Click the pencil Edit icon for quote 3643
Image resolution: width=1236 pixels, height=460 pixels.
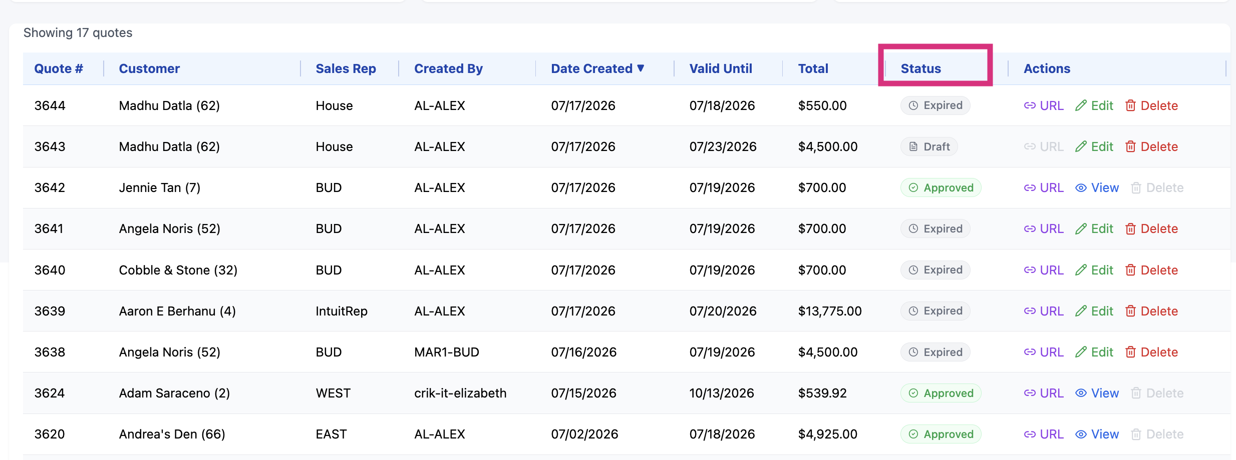(x=1081, y=146)
